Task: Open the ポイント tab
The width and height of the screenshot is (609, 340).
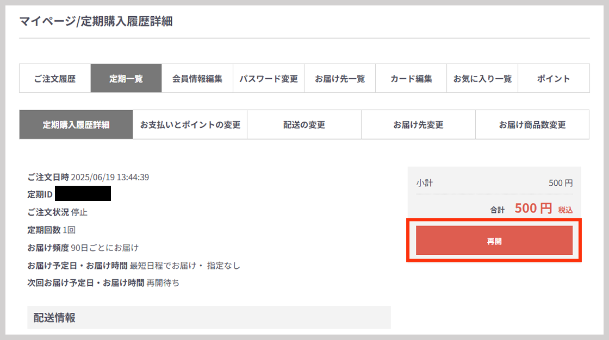Action: 554,79
